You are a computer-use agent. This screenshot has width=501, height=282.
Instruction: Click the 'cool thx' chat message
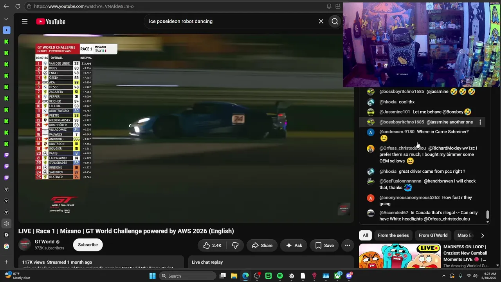pyautogui.click(x=407, y=102)
